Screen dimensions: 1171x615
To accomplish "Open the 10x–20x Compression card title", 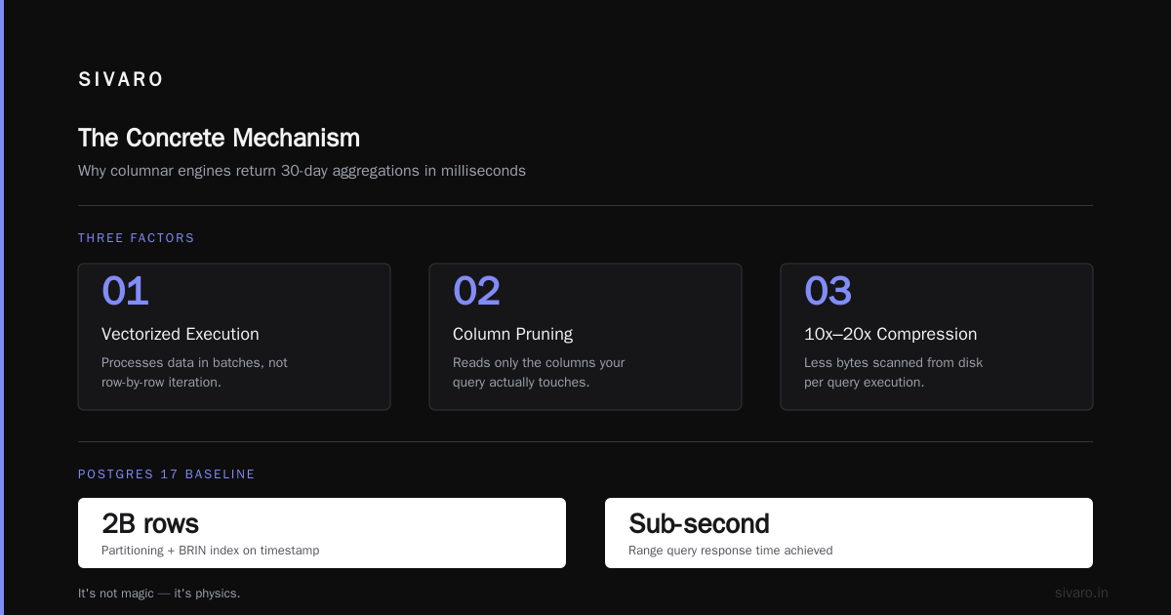I will click(x=890, y=334).
